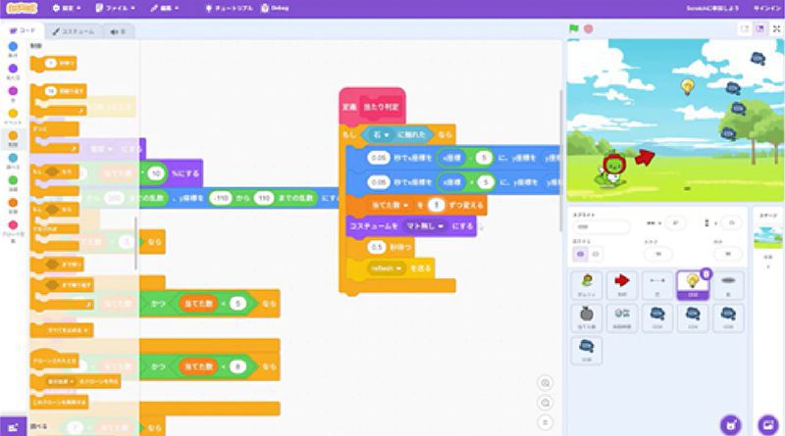Click the 8 value in comparison block
This screenshot has height=436, width=785.
237,366
